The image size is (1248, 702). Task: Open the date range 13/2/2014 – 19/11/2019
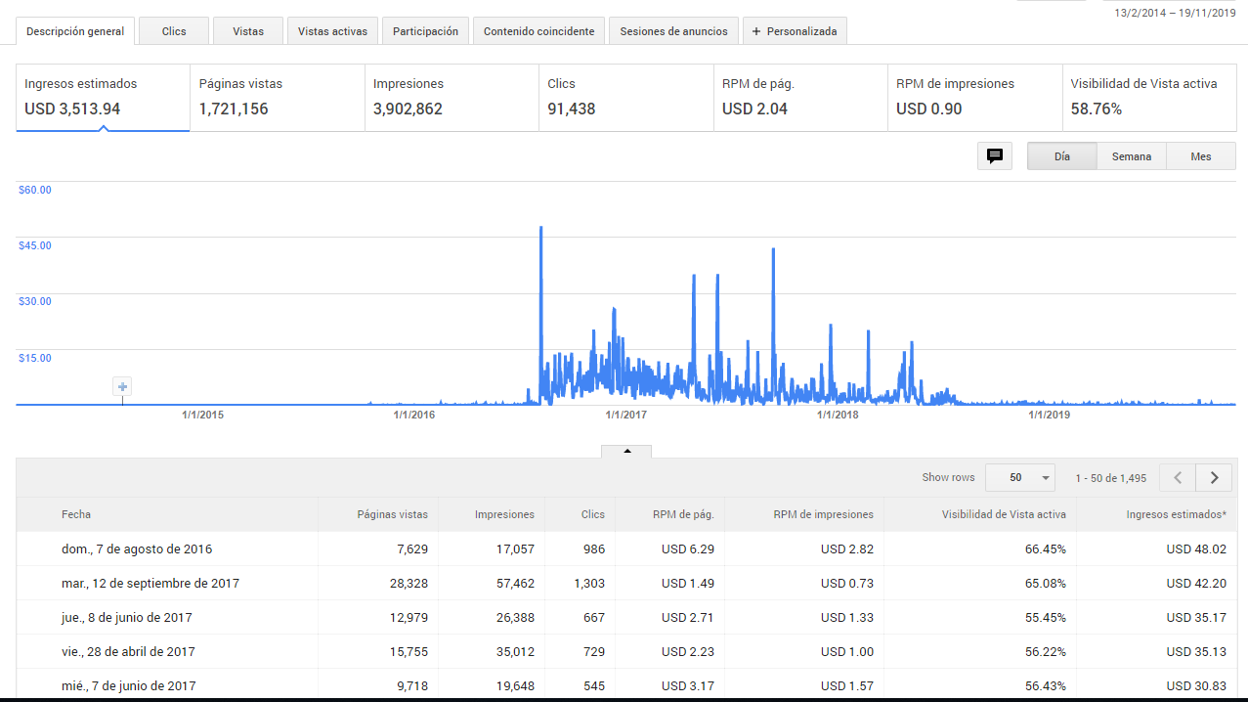[1175, 12]
